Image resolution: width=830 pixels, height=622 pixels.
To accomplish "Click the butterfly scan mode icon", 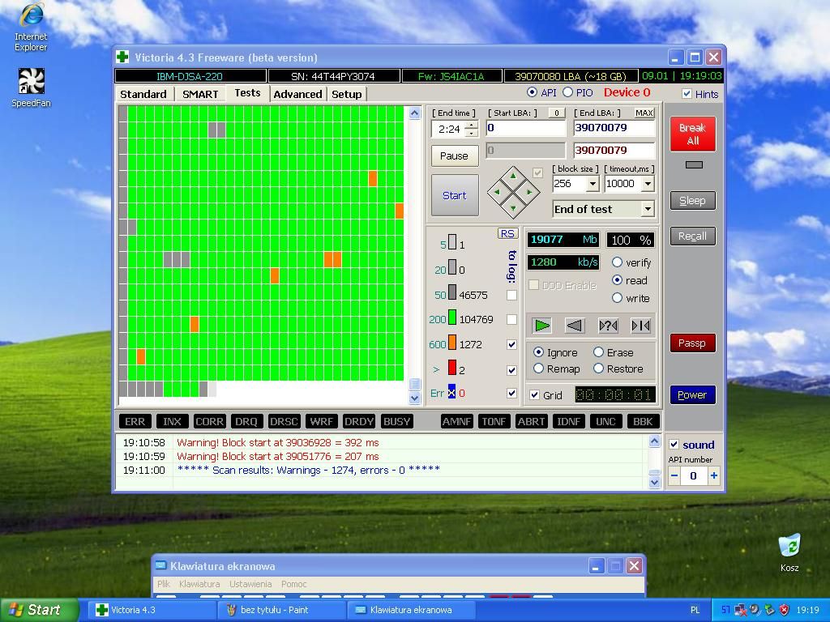I will pyautogui.click(x=640, y=326).
